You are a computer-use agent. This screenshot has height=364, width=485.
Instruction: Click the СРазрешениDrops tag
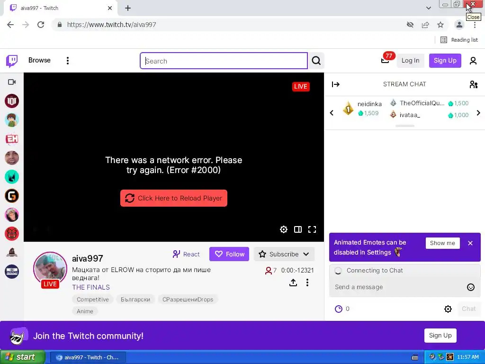tap(188, 300)
